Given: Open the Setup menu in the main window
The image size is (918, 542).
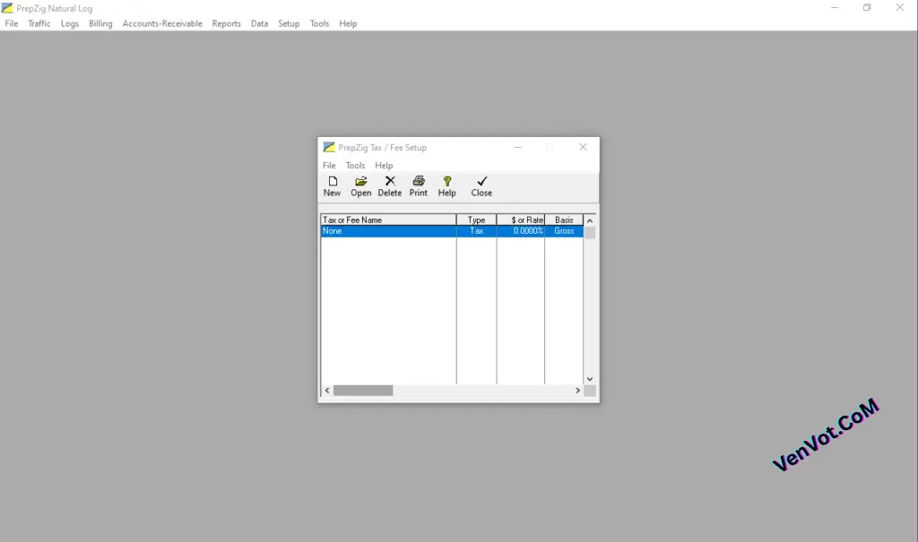Looking at the screenshot, I should click(289, 23).
